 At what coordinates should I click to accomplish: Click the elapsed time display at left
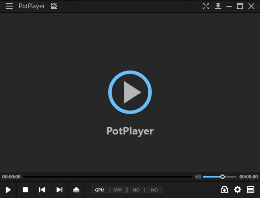pyautogui.click(x=11, y=177)
